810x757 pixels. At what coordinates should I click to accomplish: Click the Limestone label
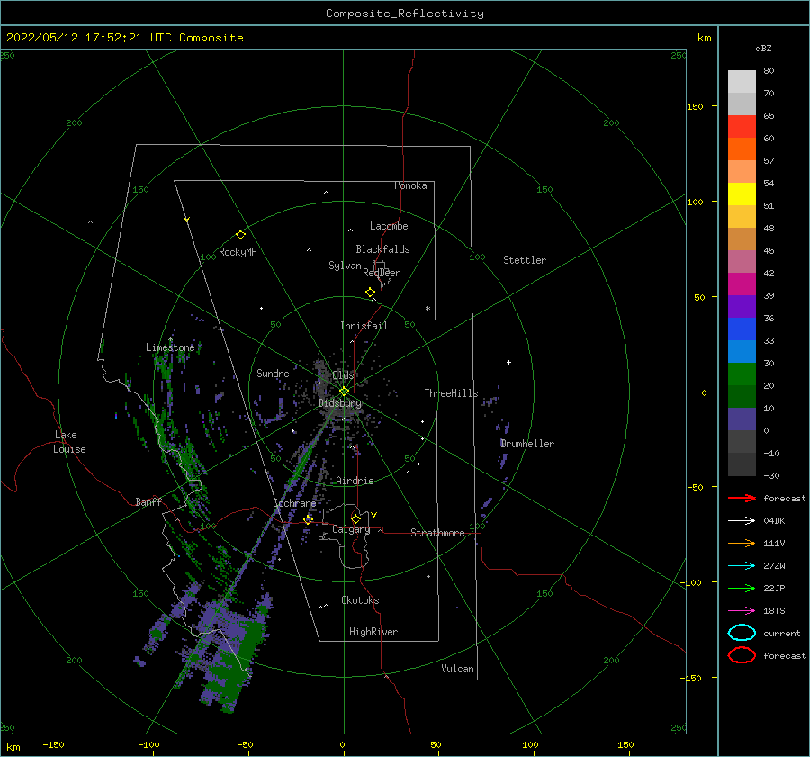(170, 347)
